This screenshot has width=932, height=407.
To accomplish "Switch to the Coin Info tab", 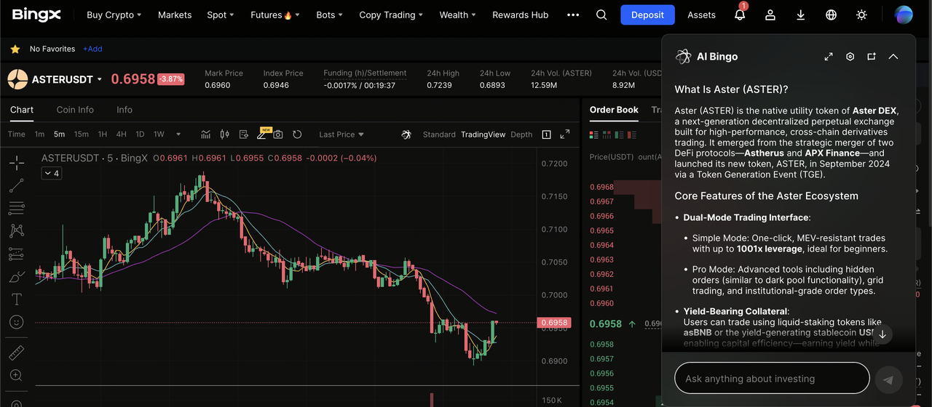I will coord(75,110).
